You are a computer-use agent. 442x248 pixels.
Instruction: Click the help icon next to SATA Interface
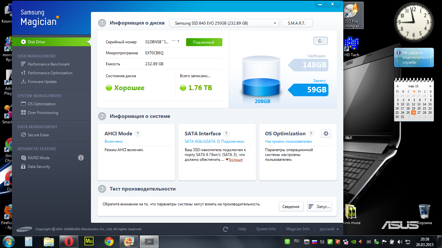[227, 134]
